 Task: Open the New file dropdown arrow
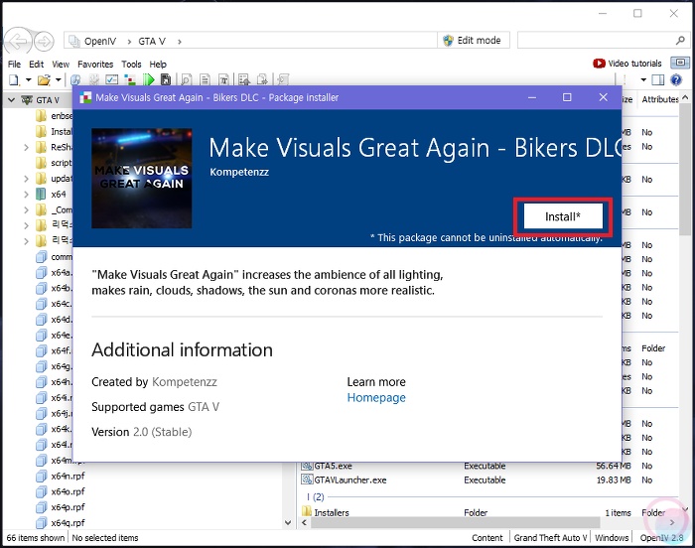[x=29, y=79]
